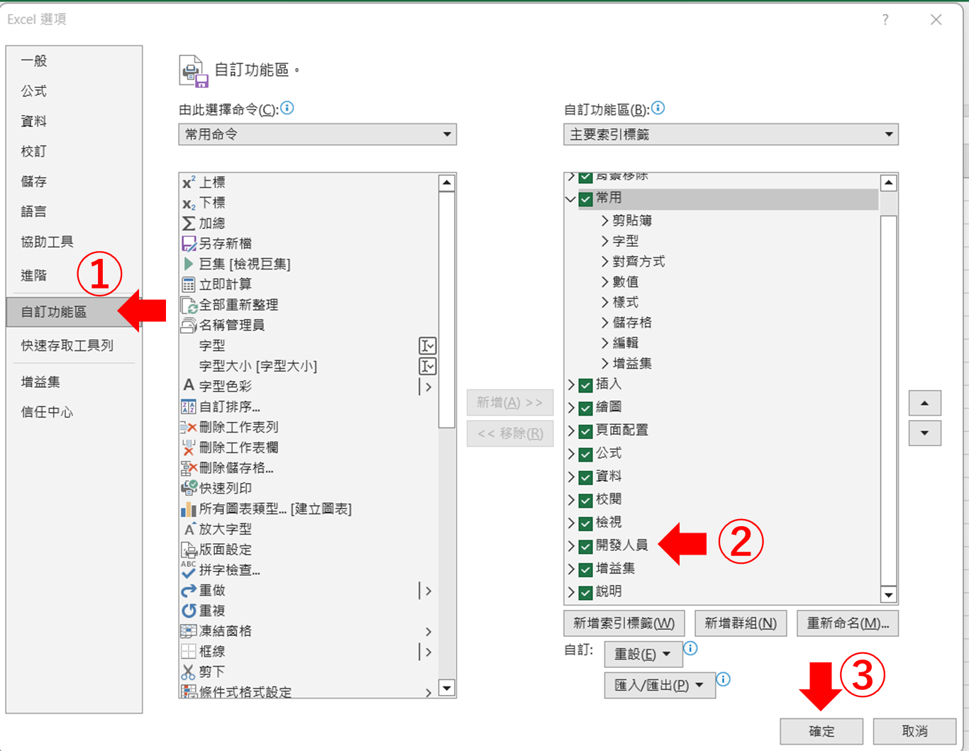Click the info icon next to 重設

[690, 647]
